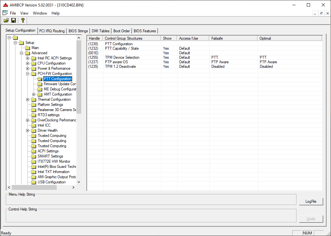This screenshot has height=236, width=331.
Task: Save the ROM using the floppy disk icon
Action: tap(14, 20)
